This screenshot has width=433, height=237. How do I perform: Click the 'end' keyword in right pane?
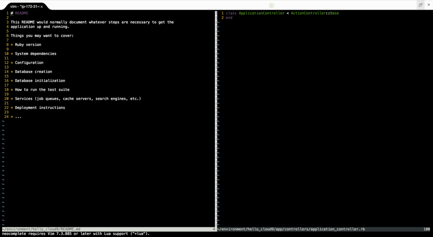229,18
